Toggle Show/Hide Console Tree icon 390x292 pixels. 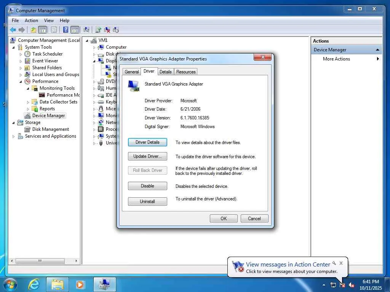pyautogui.click(x=43, y=30)
